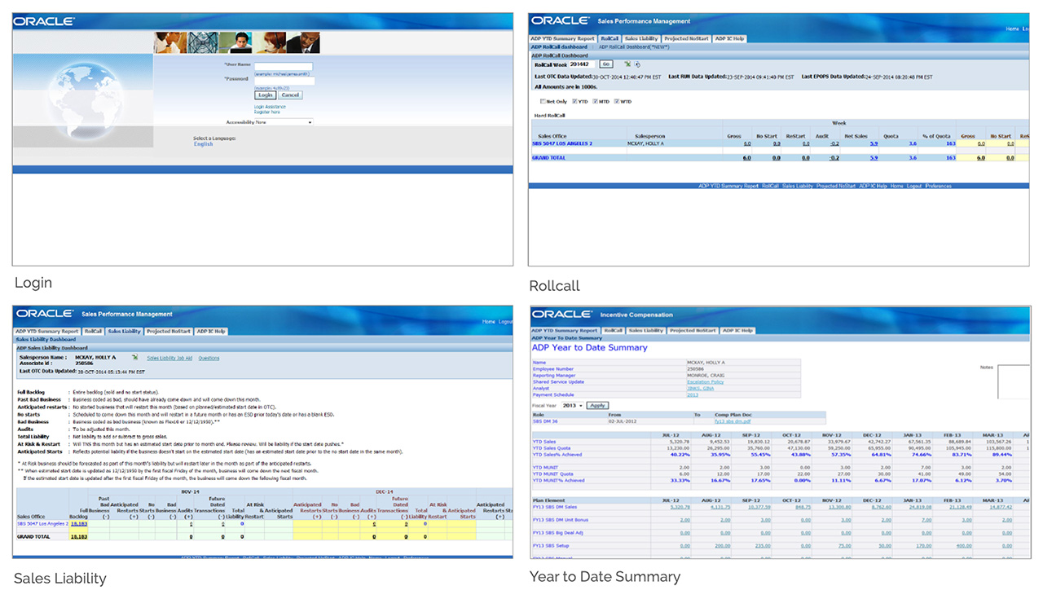Open ADP IC Help tab in Rollcall screen
Viewport: 1043px width, 599px height.
coord(729,38)
